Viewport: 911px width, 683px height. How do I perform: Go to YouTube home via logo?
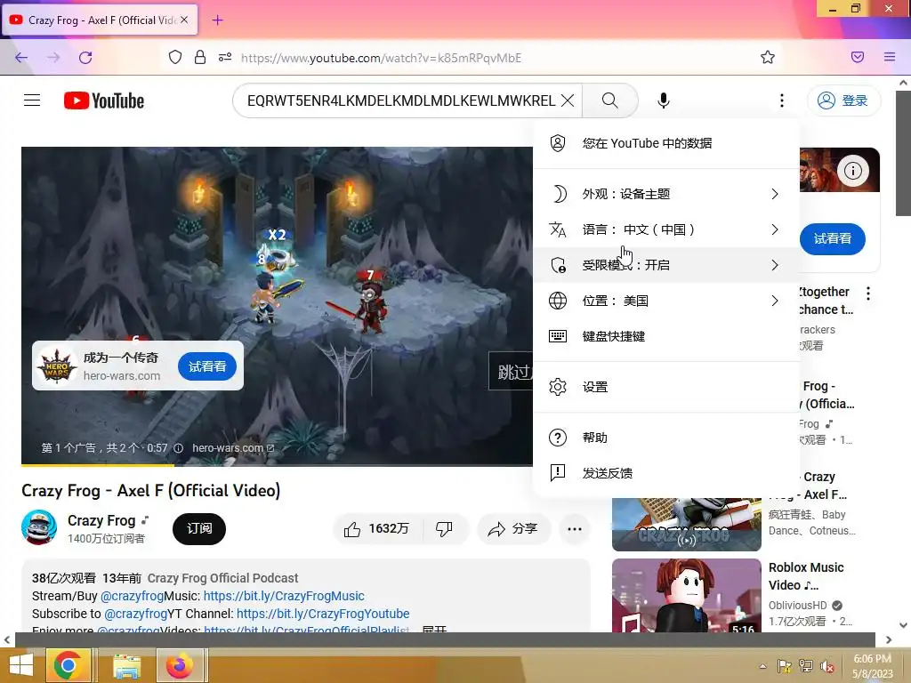[104, 100]
